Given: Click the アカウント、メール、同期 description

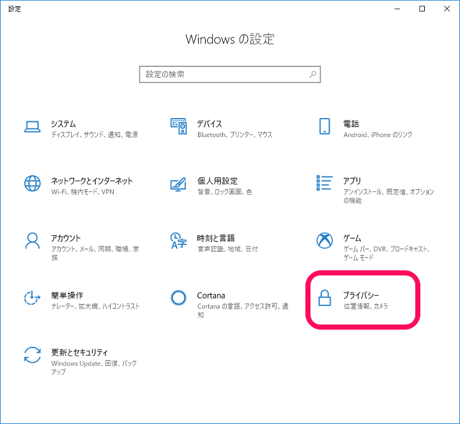Looking at the screenshot, I should [95, 253].
